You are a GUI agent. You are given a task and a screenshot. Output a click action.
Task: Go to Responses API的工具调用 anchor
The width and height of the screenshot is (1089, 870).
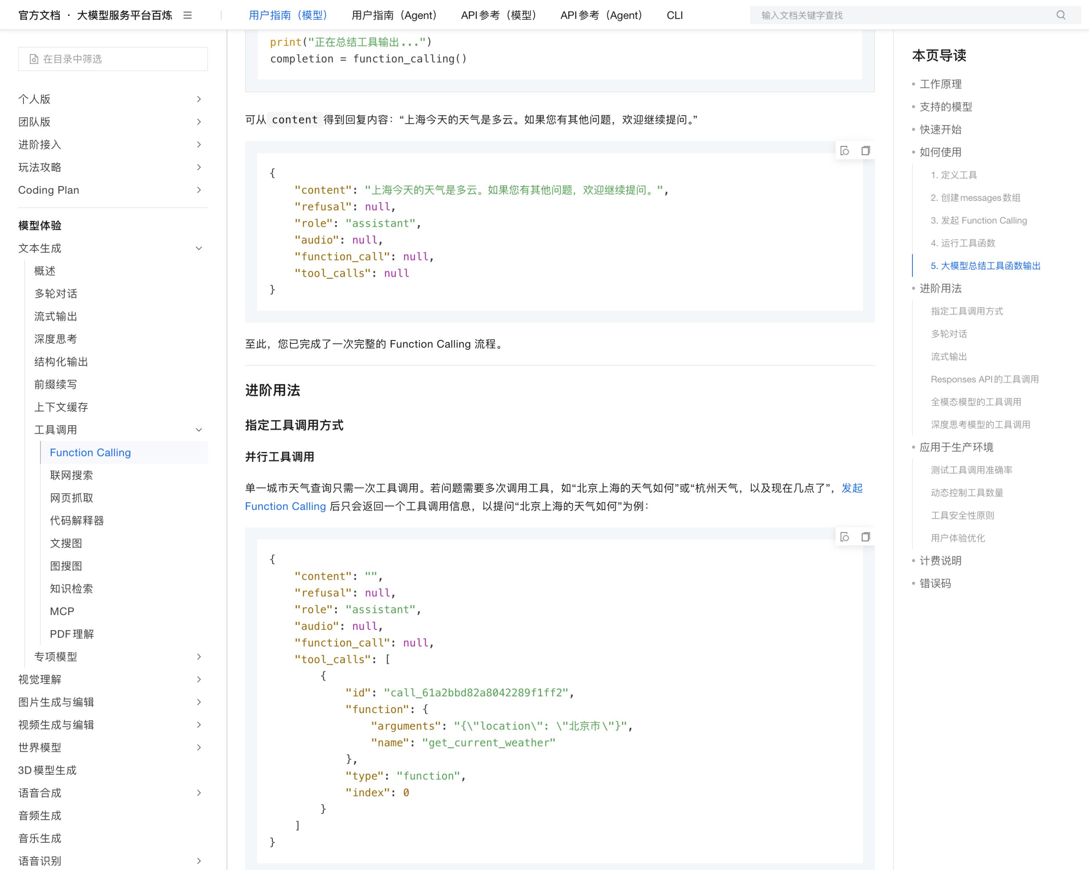(984, 379)
